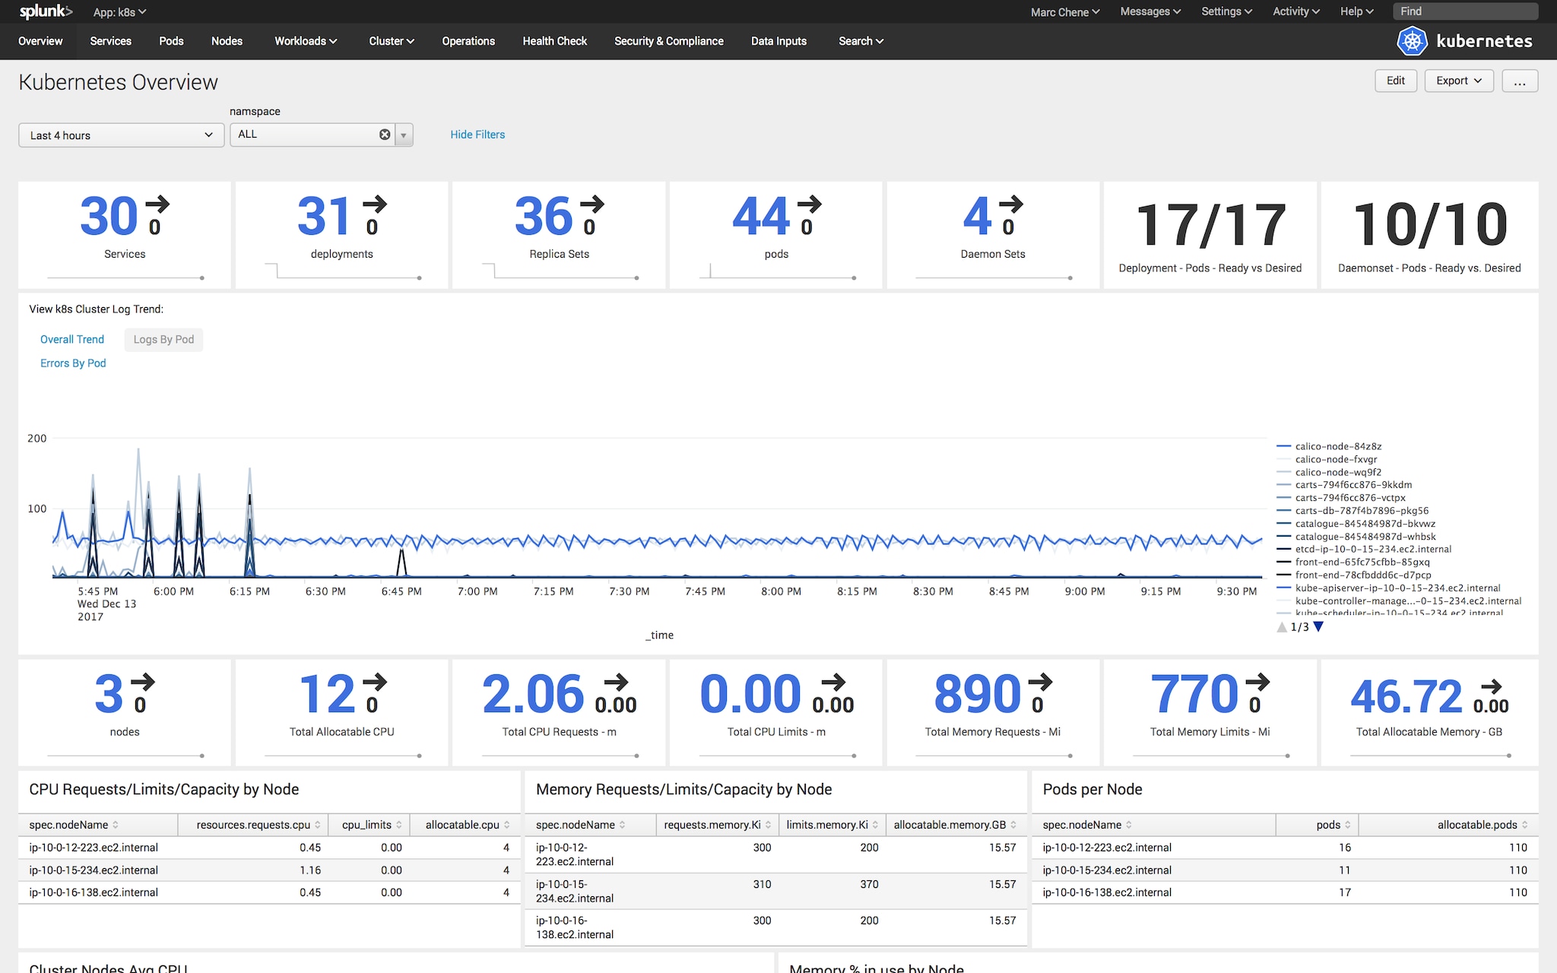Expand the namespace dropdown arrow
This screenshot has width=1557, height=973.
click(404, 135)
